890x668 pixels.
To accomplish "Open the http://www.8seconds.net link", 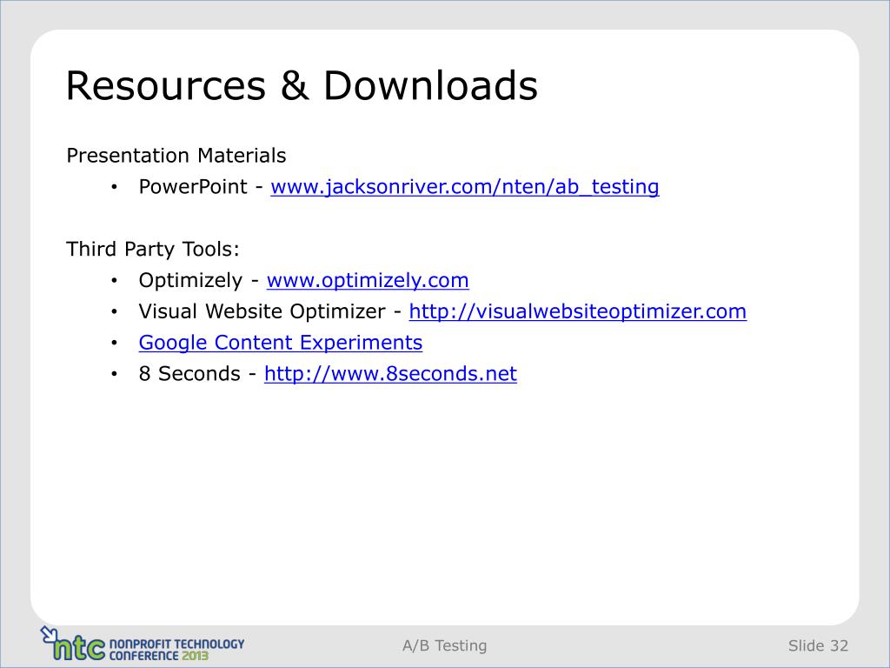I will (x=390, y=374).
